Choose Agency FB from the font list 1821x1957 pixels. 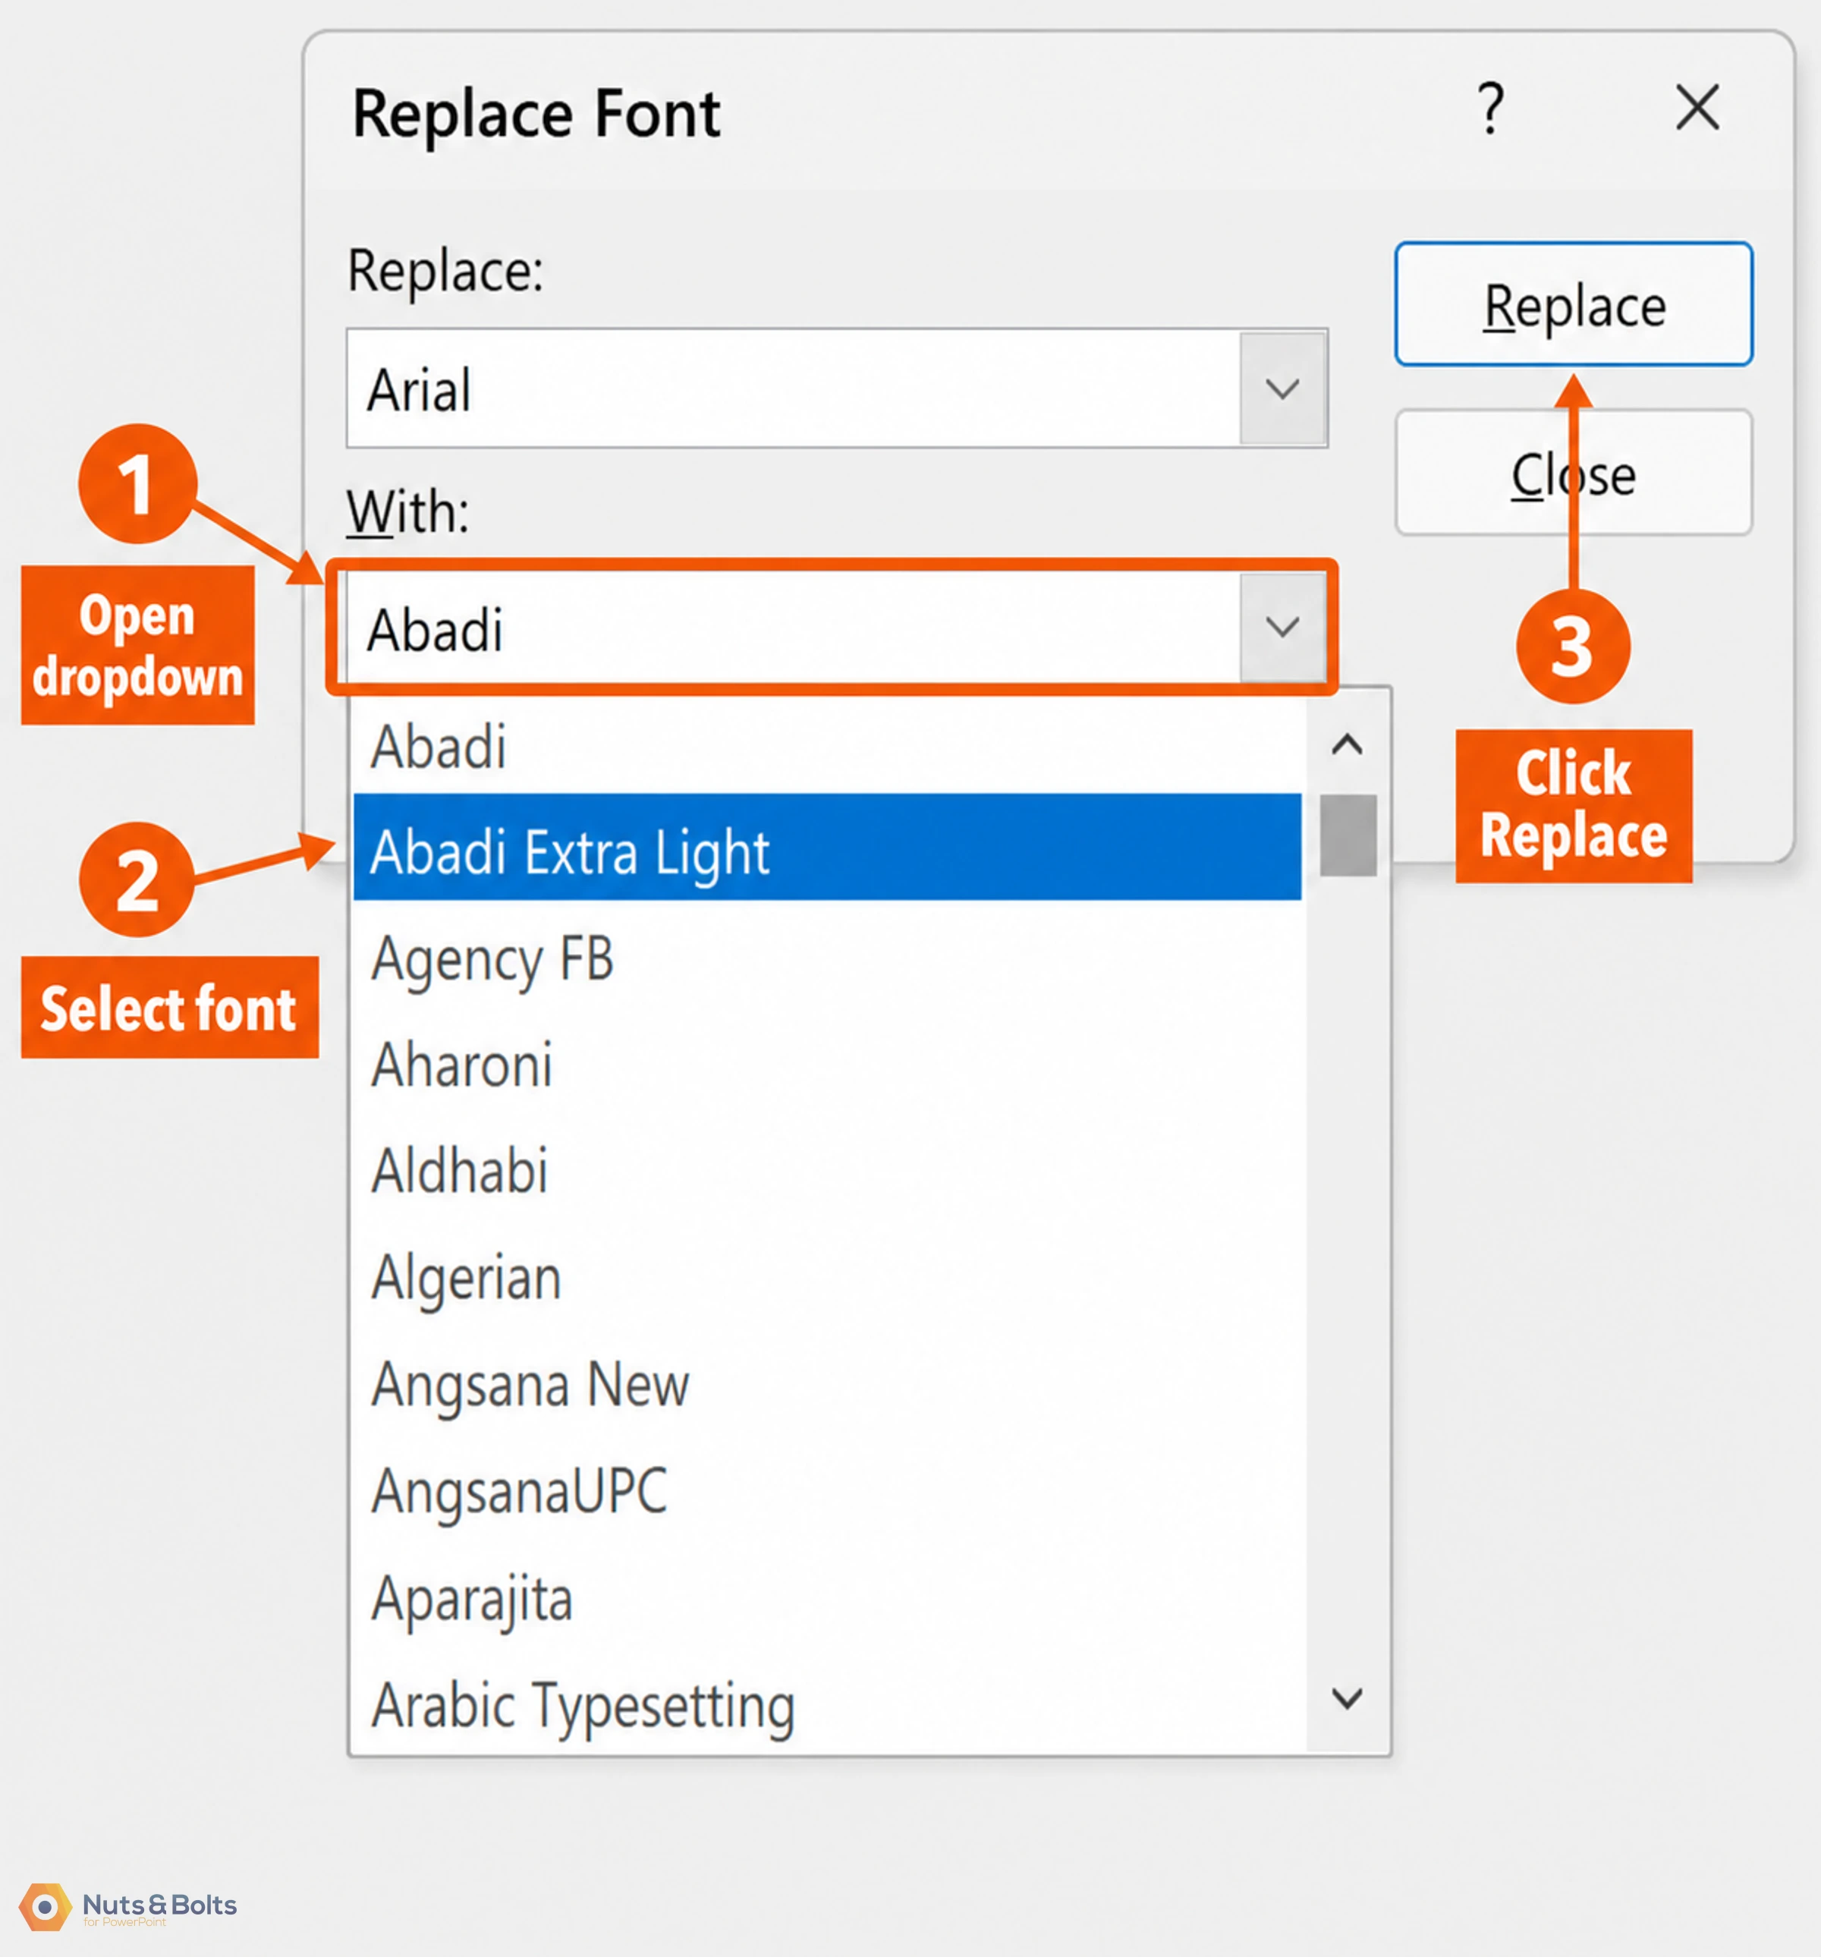pos(828,958)
